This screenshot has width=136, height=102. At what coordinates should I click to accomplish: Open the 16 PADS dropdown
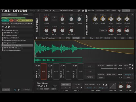coord(47,11)
